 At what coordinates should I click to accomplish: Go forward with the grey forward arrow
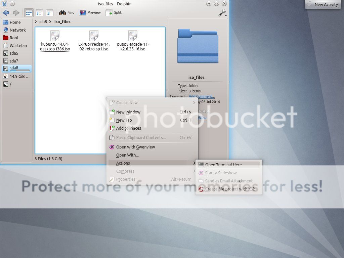16,13
